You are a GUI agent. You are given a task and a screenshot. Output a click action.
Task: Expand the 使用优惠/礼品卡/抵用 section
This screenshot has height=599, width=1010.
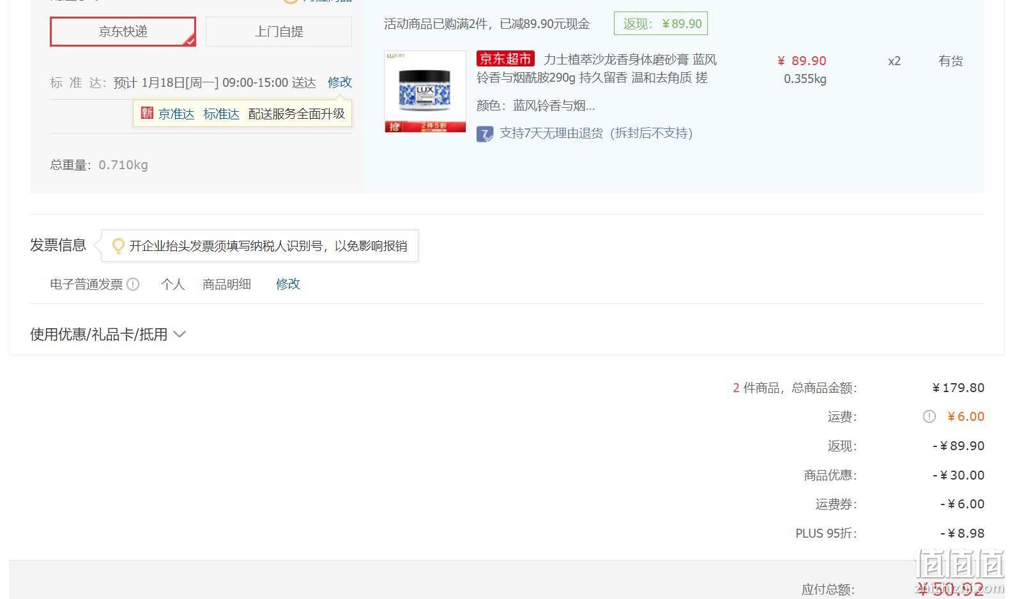(x=107, y=335)
